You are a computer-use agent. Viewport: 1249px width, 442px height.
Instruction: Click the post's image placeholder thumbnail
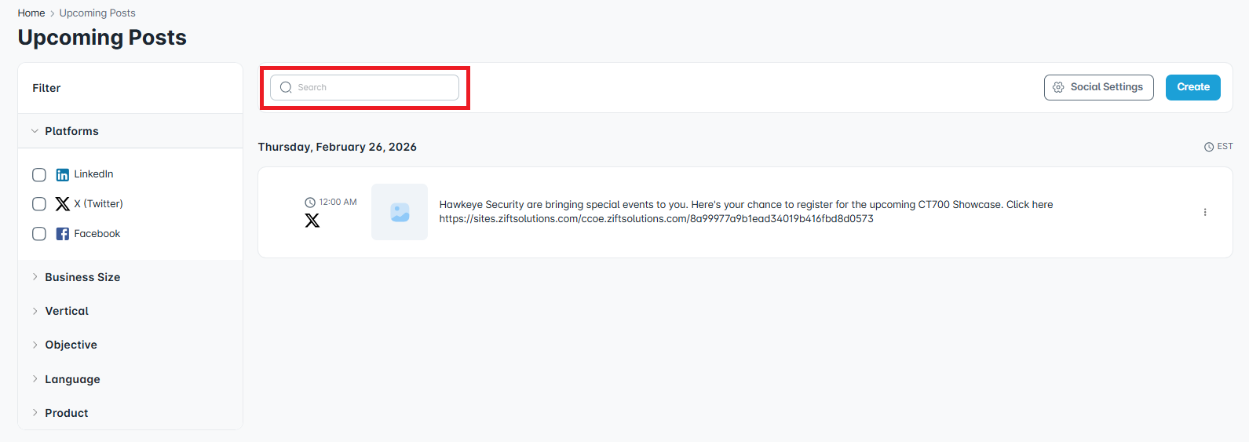tap(400, 212)
